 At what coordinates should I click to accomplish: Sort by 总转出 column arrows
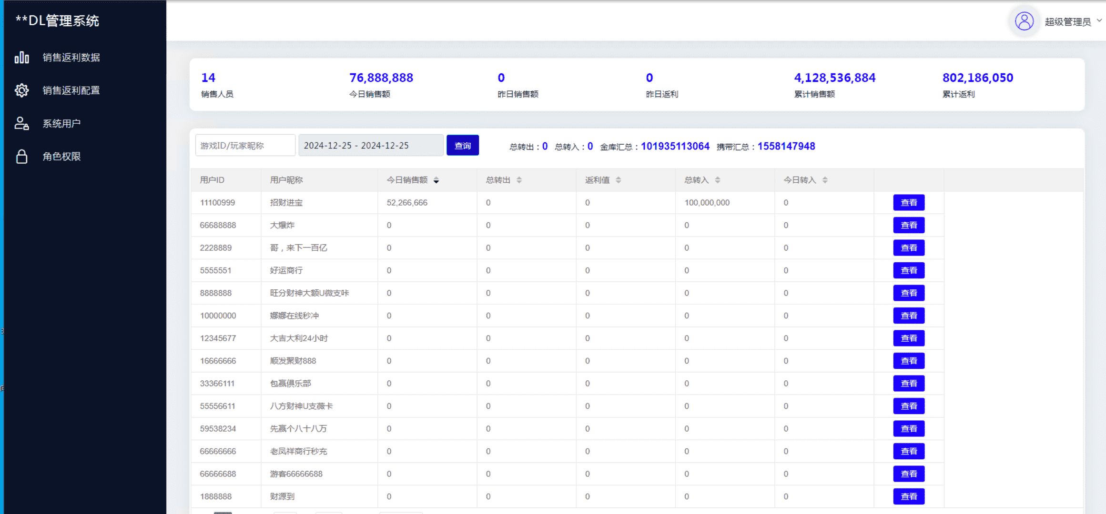click(x=519, y=180)
